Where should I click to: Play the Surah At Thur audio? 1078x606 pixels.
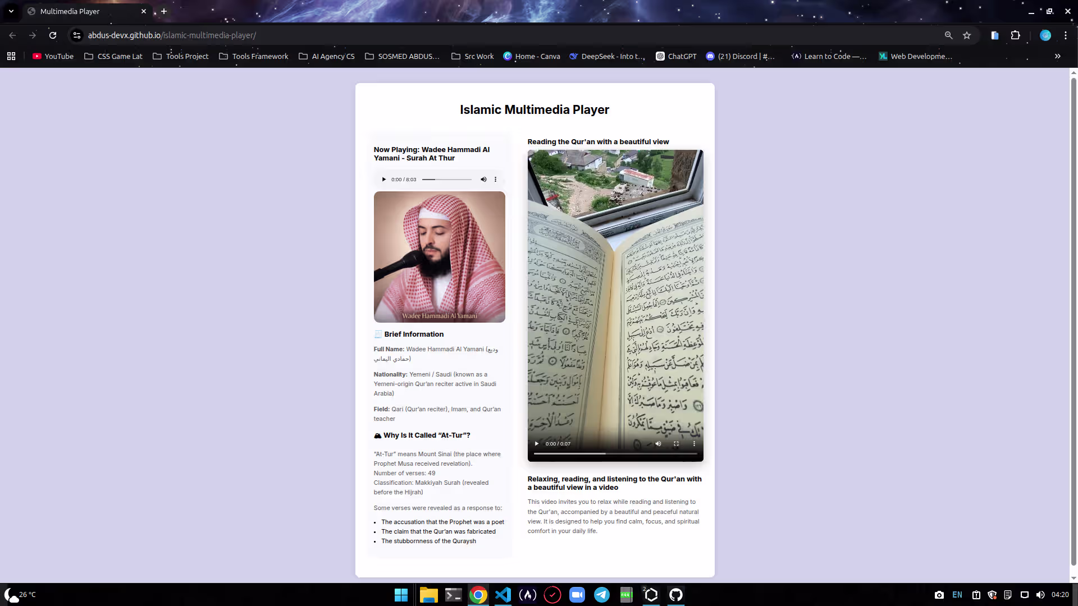(383, 179)
